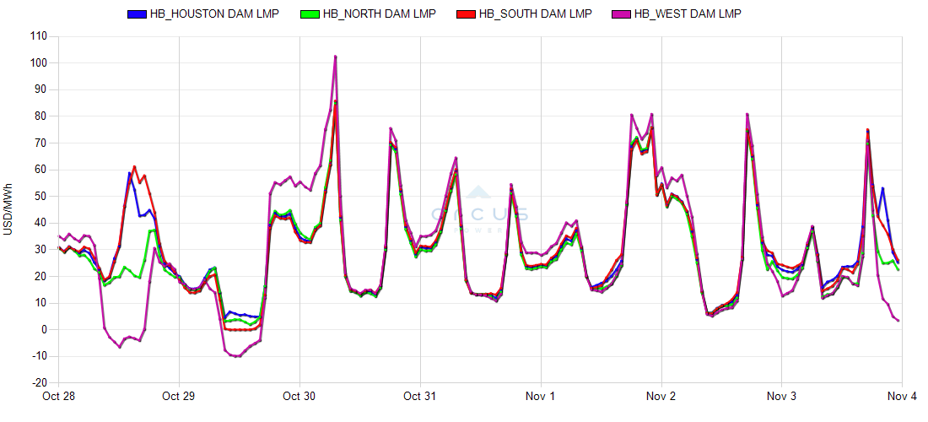Screen dimensions: 928x422
Task: Click the blue HB_HOUSTON spike late Nov 3
Action: 882,188
